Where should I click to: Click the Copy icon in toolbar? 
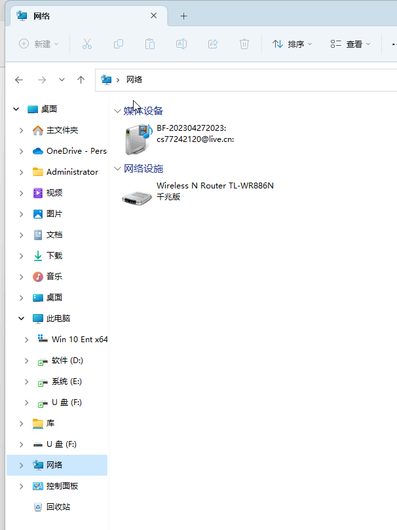(x=119, y=44)
